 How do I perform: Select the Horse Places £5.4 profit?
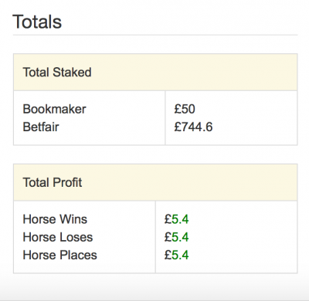pos(177,255)
